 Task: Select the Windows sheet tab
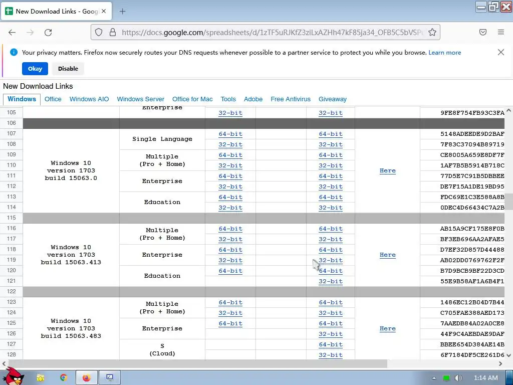point(22,99)
